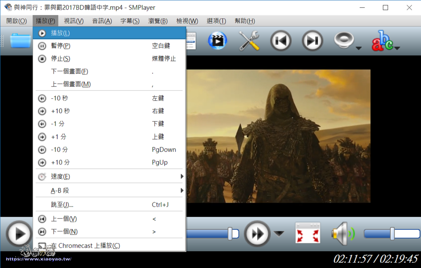Expand the A-B 段 submenu
421x268 pixels.
tap(109, 190)
